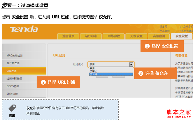Choose the 安全设置 tab
Screen dimensions: 195x122
(x=182, y=36)
